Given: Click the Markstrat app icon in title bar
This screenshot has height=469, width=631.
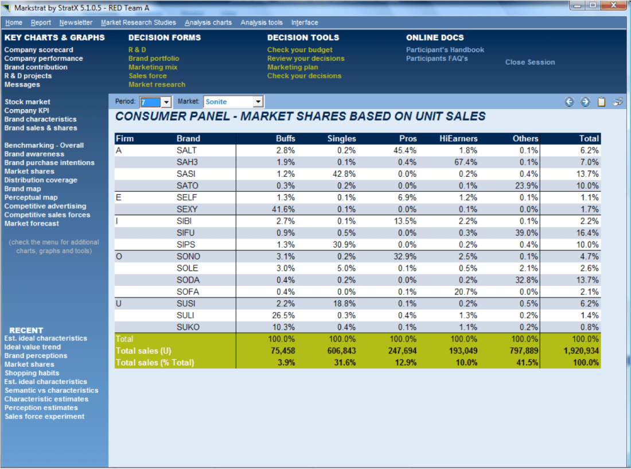Looking at the screenshot, I should point(6,8).
